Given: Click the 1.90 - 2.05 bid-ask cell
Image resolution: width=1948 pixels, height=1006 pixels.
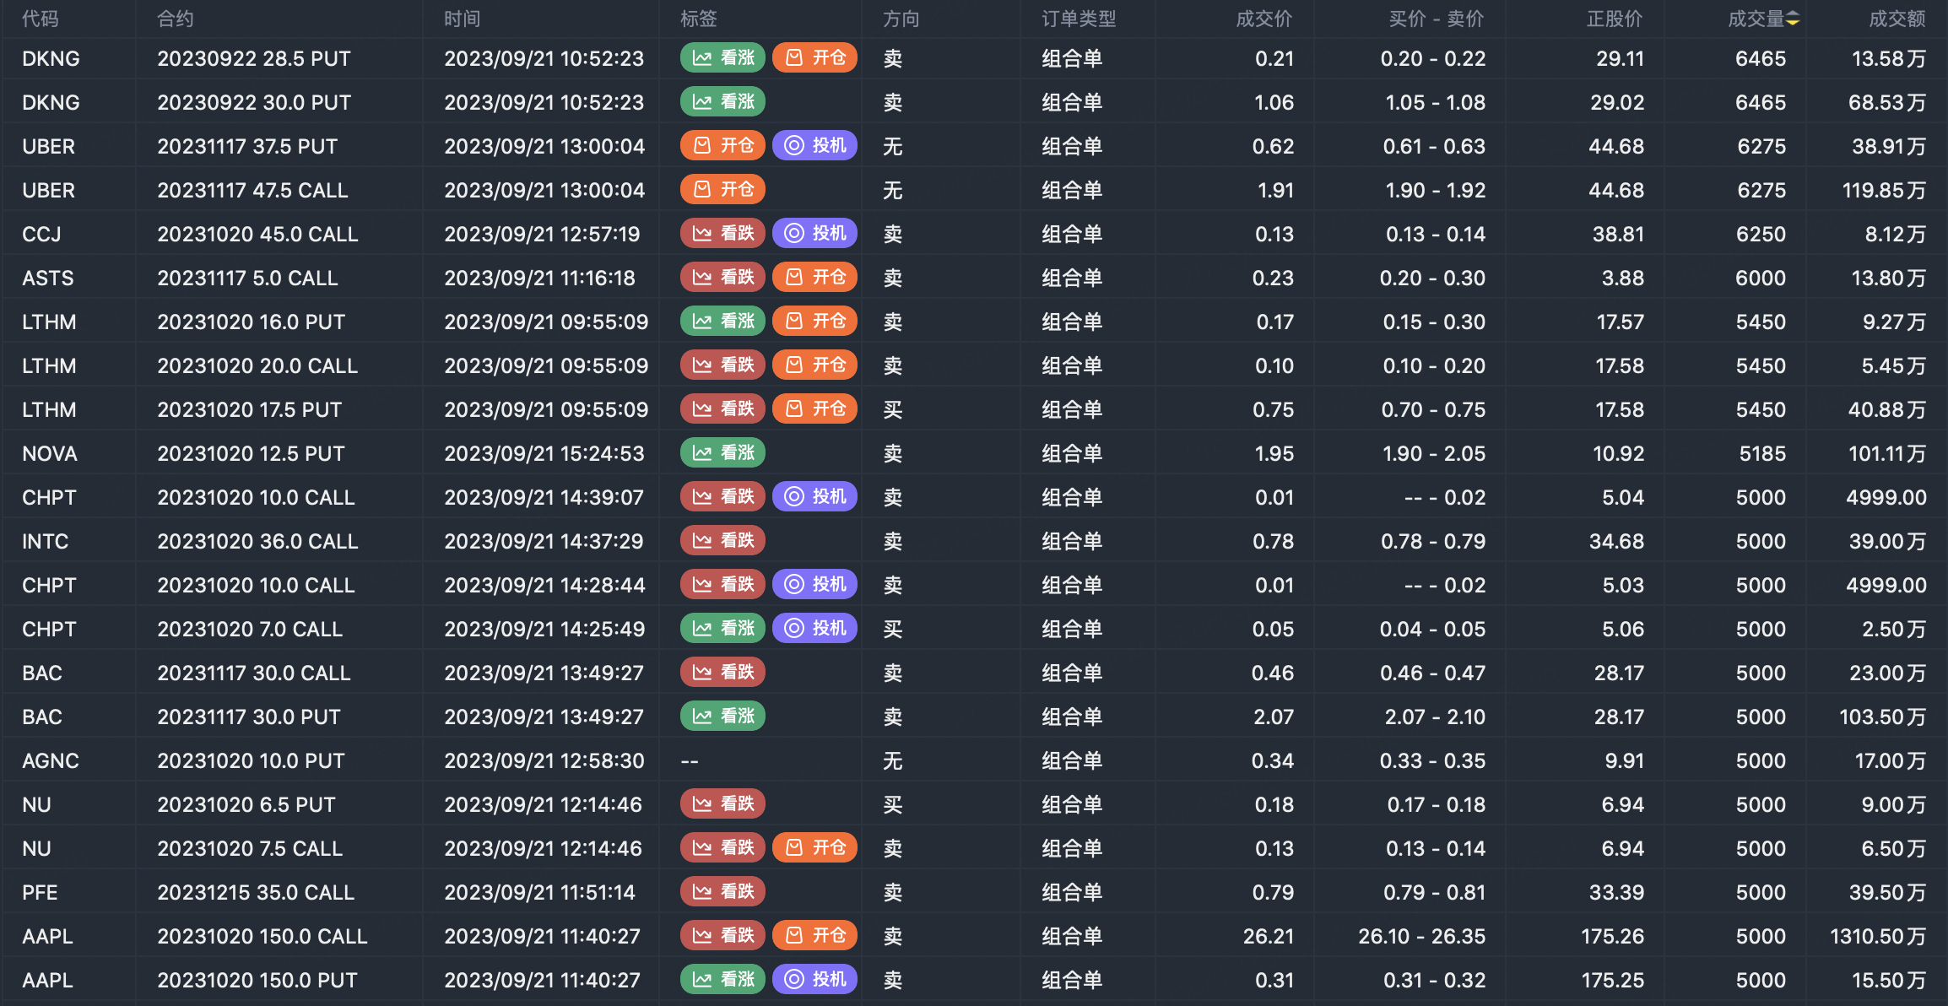Looking at the screenshot, I should pyautogui.click(x=1434, y=453).
